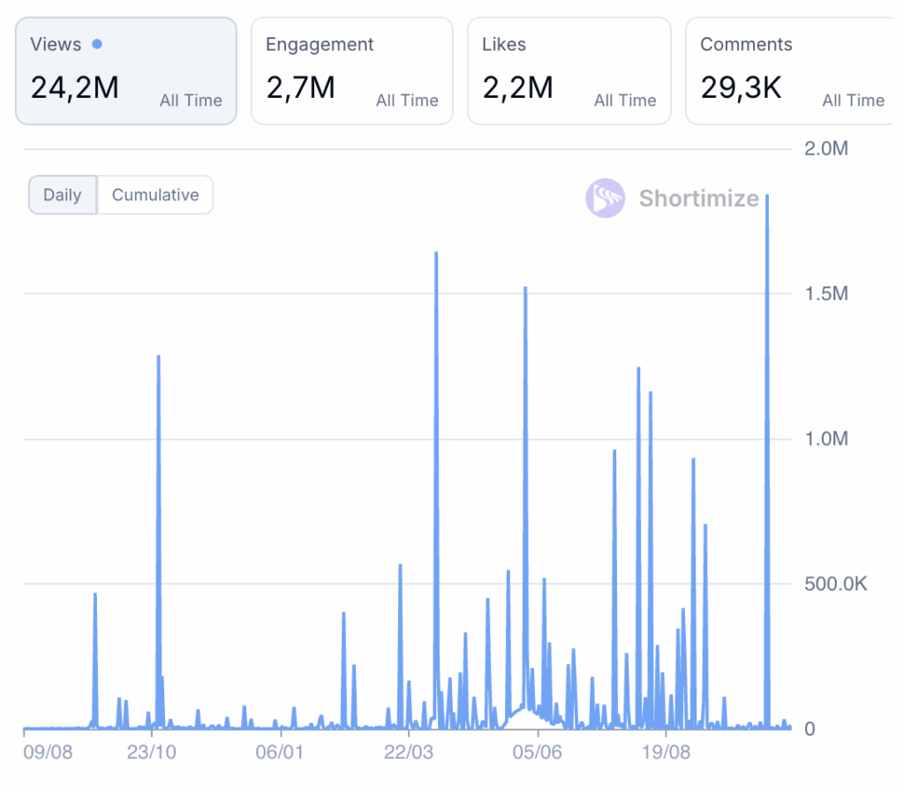Click All Time label in Engagement card

tap(407, 101)
